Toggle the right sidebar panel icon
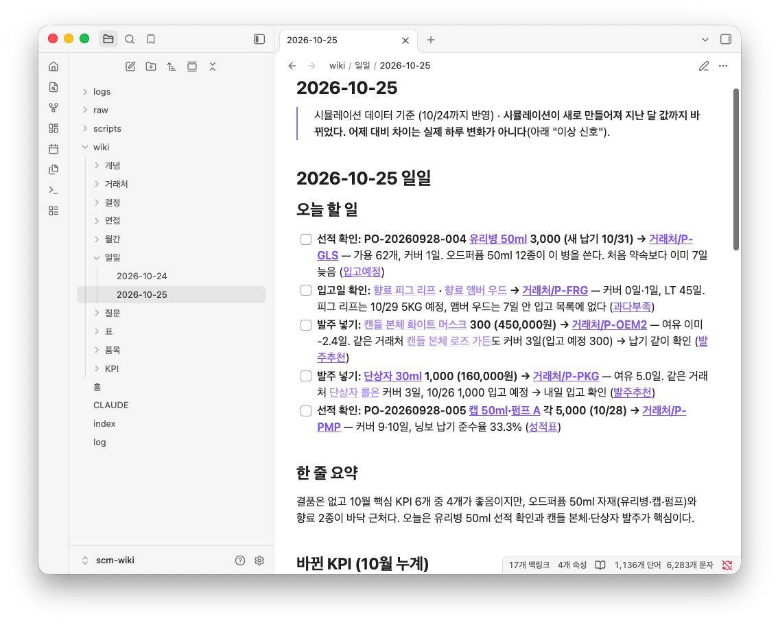778x625 pixels. coord(725,39)
